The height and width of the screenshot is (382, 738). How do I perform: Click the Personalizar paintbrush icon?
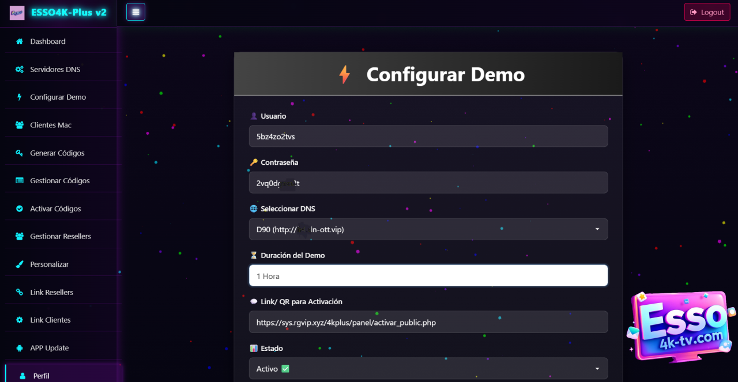tap(20, 264)
